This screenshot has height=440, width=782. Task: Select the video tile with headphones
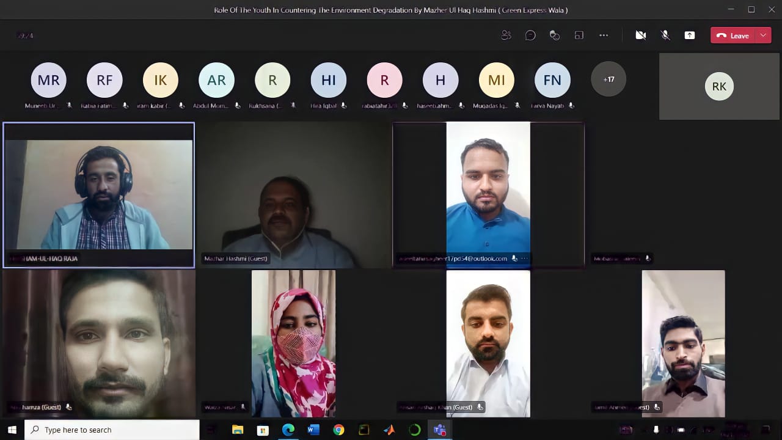coord(98,194)
